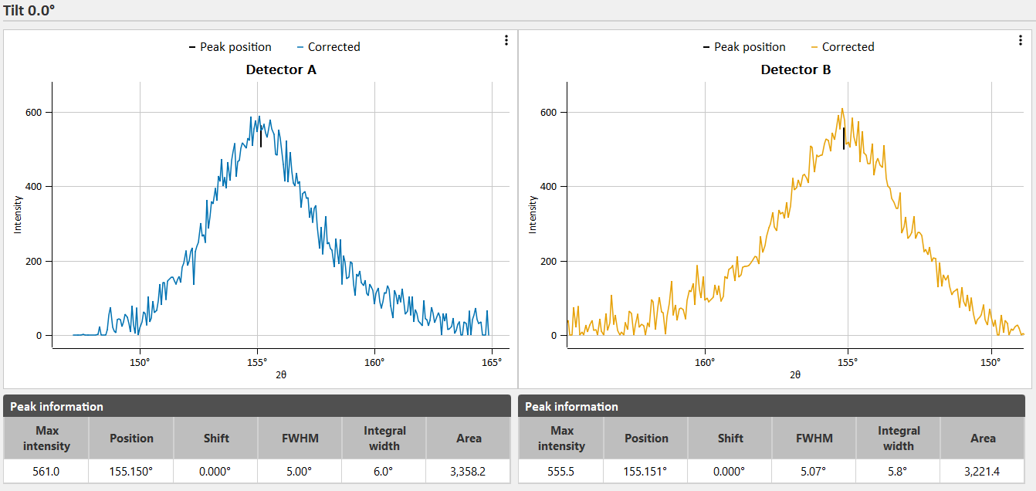Select the 555.5 max intensity cell
The width and height of the screenshot is (1036, 491).
pos(561,472)
